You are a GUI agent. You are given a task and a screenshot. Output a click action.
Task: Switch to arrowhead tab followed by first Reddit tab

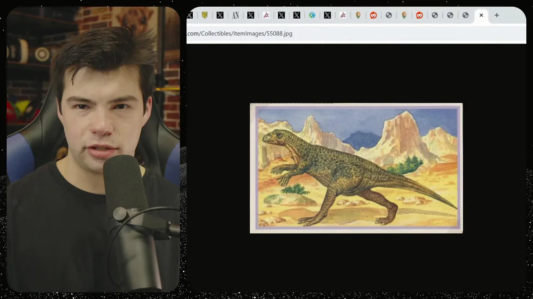pos(358,15)
